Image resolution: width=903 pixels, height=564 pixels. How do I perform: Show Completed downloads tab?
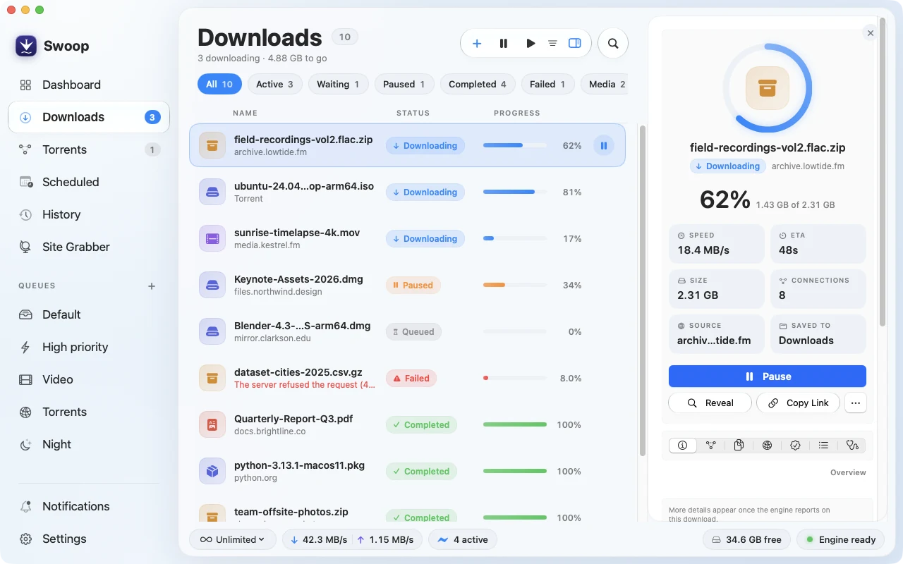click(x=478, y=84)
